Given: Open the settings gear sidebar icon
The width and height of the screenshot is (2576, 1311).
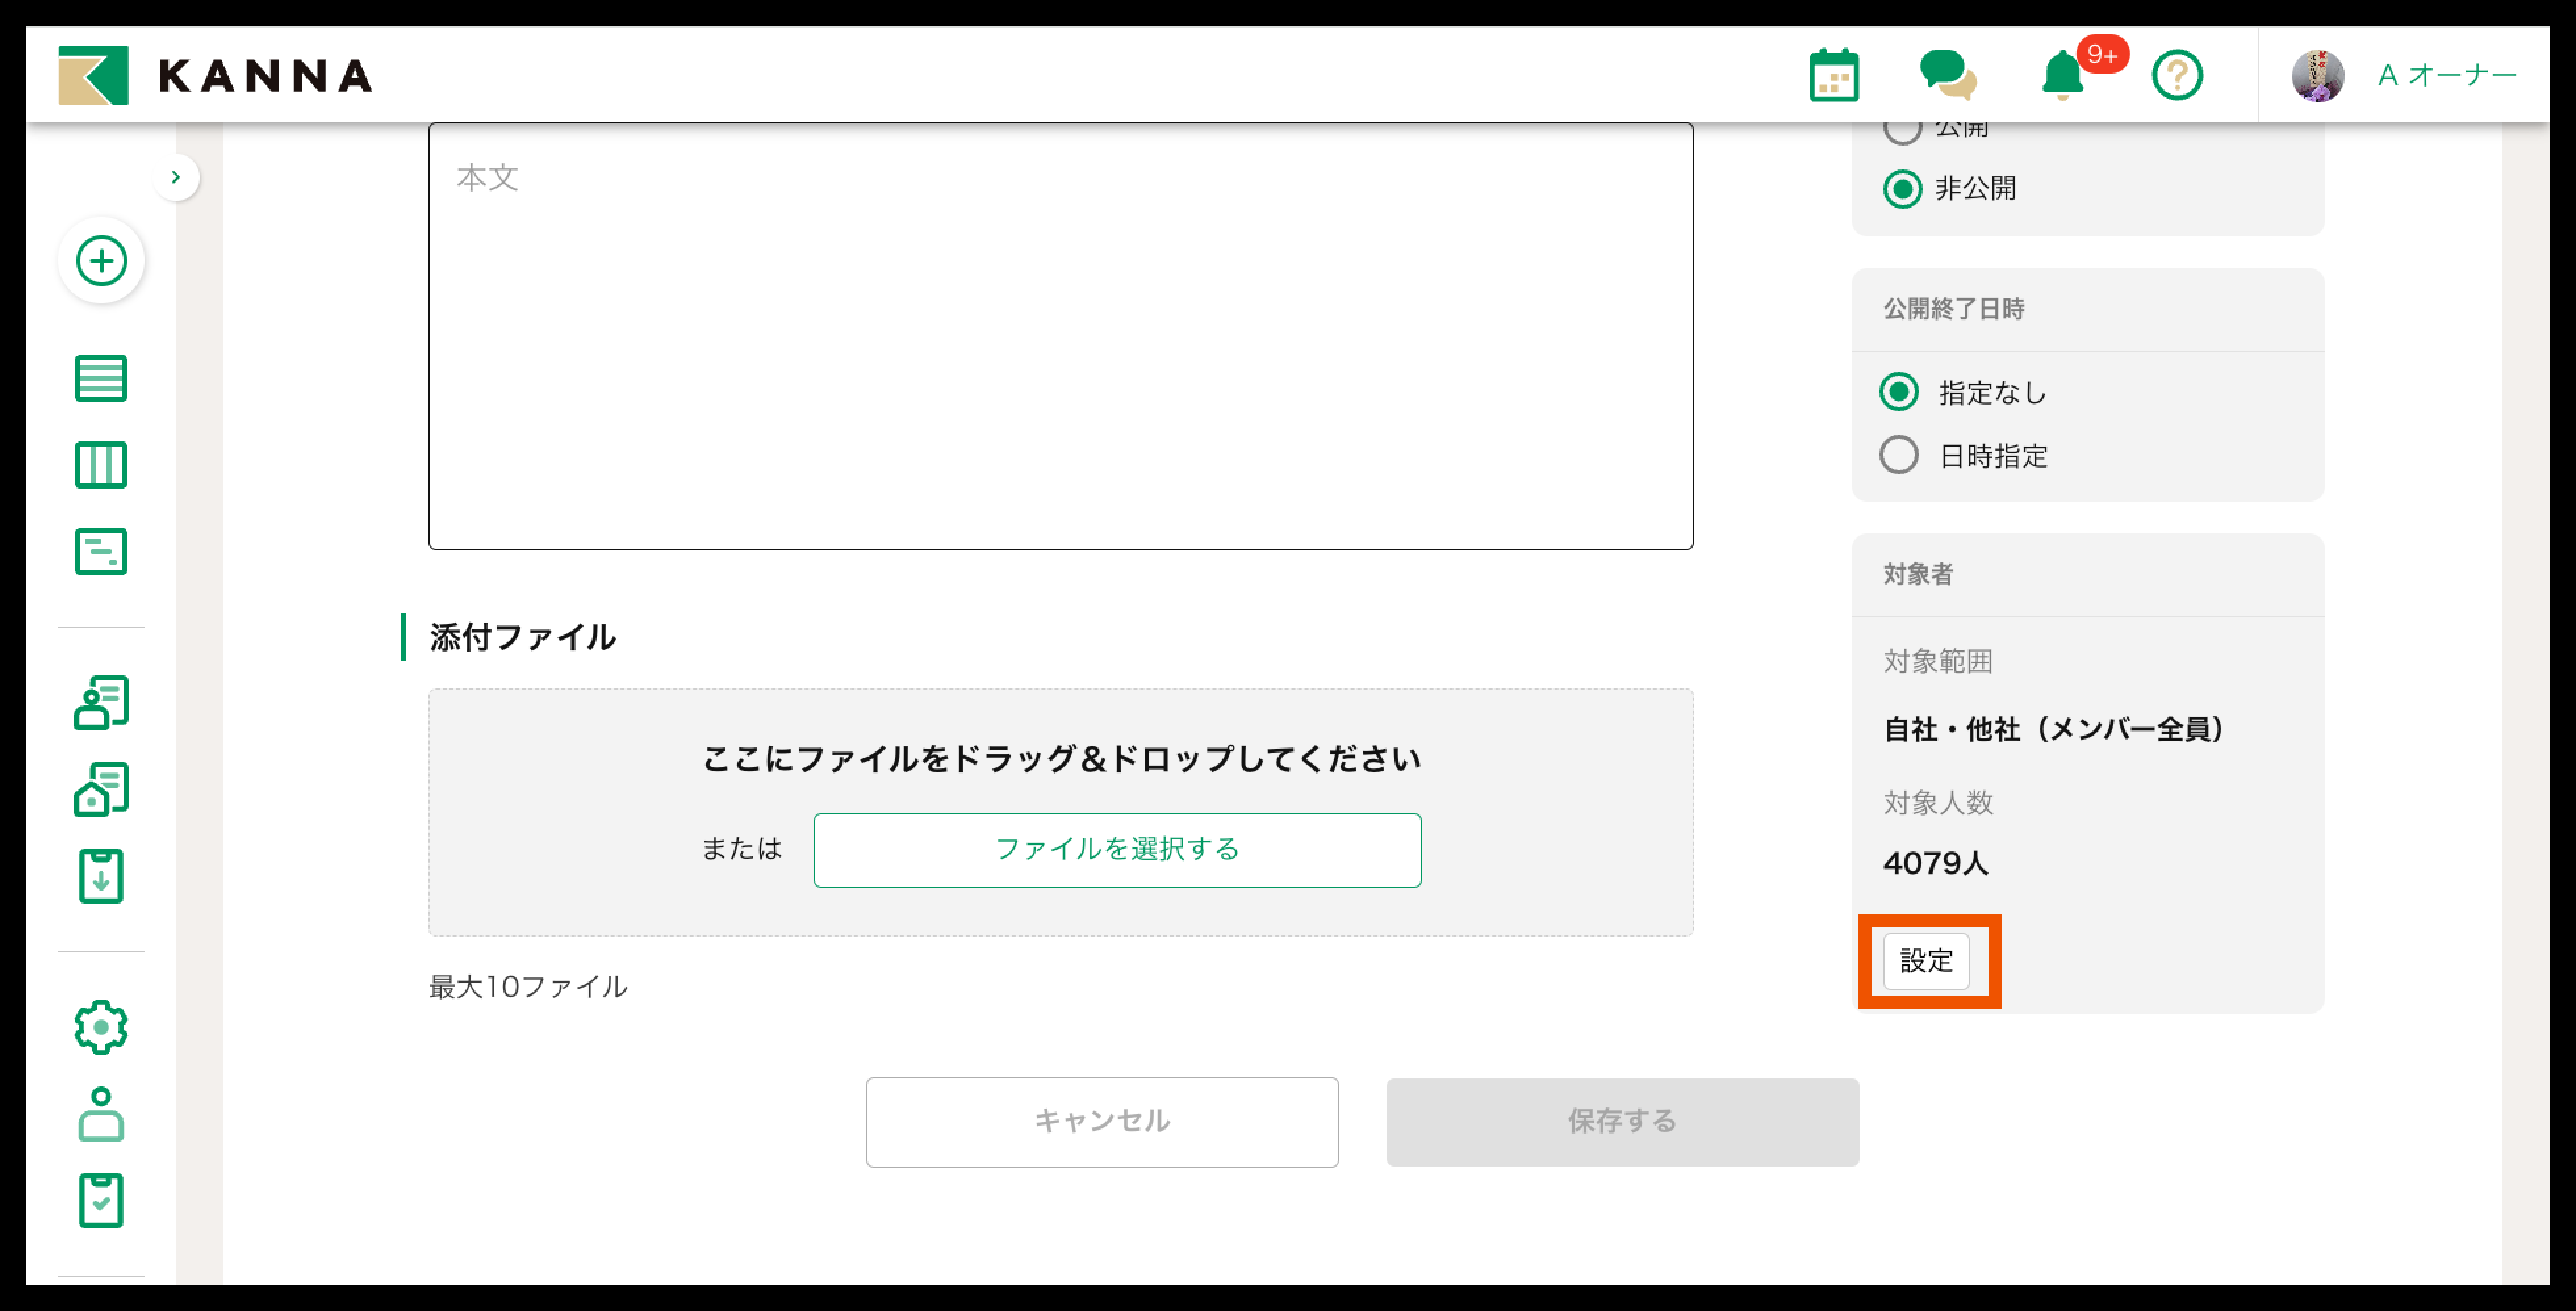Looking at the screenshot, I should tap(101, 1026).
